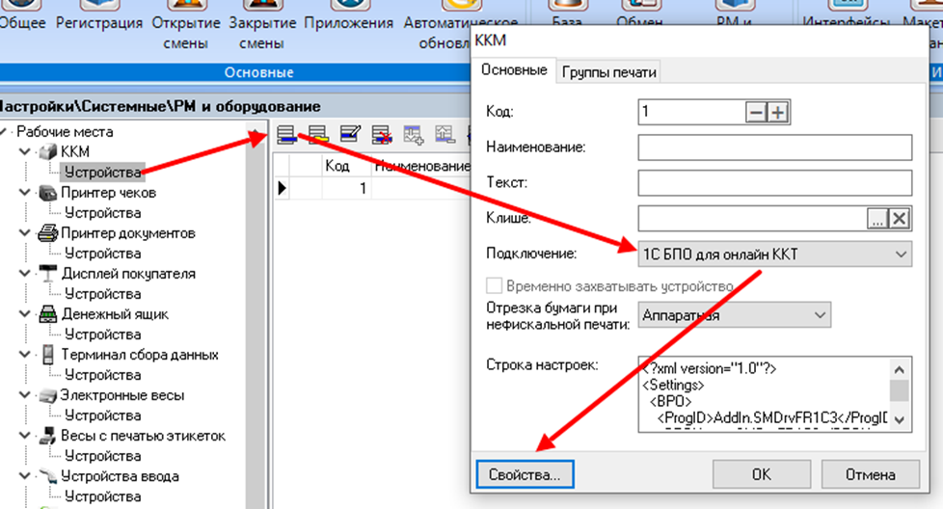Decrease Код value with minus button
The height and width of the screenshot is (509, 943).
pos(756,113)
